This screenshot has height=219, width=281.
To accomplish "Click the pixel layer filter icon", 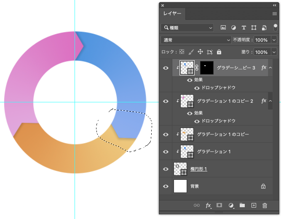I will pos(223,28).
